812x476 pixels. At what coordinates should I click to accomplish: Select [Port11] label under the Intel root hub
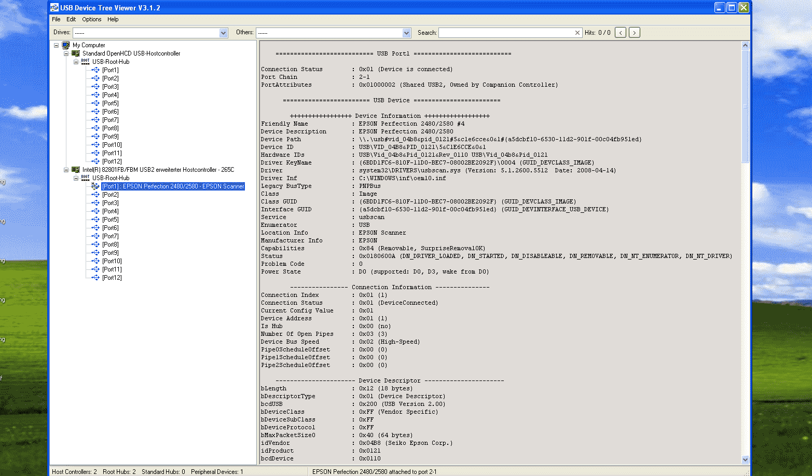coord(112,269)
